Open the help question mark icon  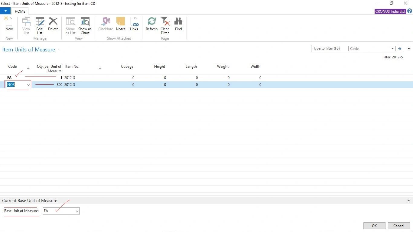click(410, 11)
